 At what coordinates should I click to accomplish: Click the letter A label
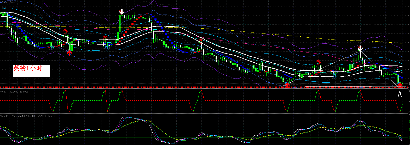pyautogui.click(x=400, y=95)
